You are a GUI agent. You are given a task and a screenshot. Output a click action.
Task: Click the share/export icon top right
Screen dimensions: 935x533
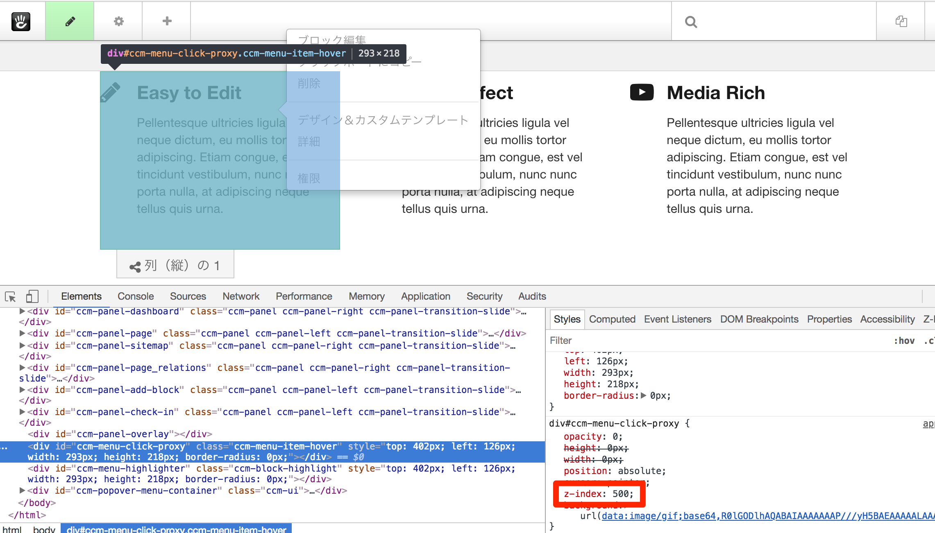click(x=901, y=22)
